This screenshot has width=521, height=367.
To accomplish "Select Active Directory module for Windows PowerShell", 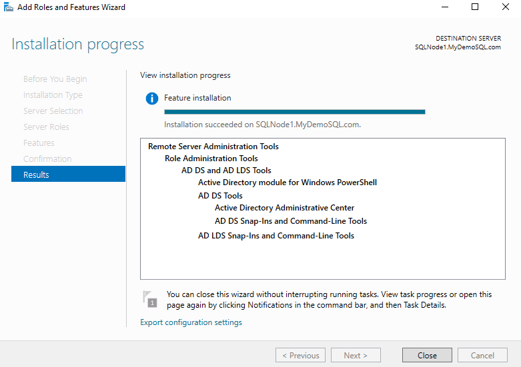I will pyautogui.click(x=288, y=183).
